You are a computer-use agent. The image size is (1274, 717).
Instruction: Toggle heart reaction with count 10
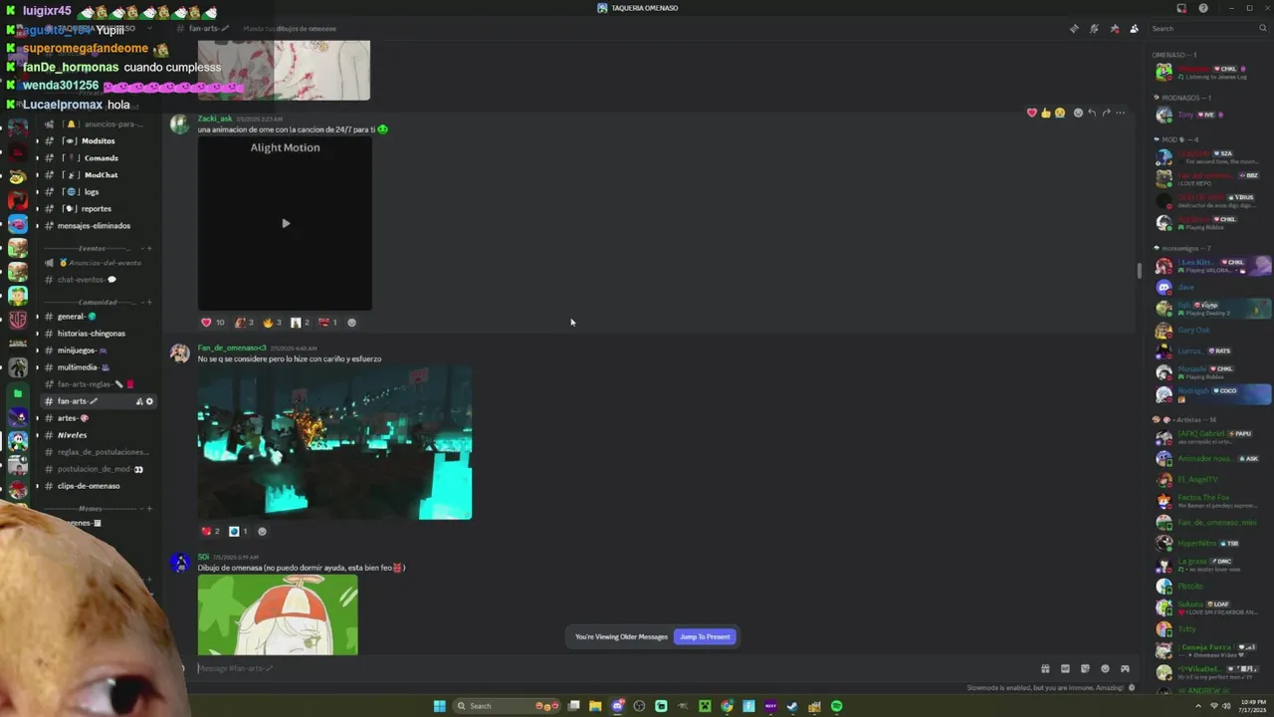coord(213,323)
